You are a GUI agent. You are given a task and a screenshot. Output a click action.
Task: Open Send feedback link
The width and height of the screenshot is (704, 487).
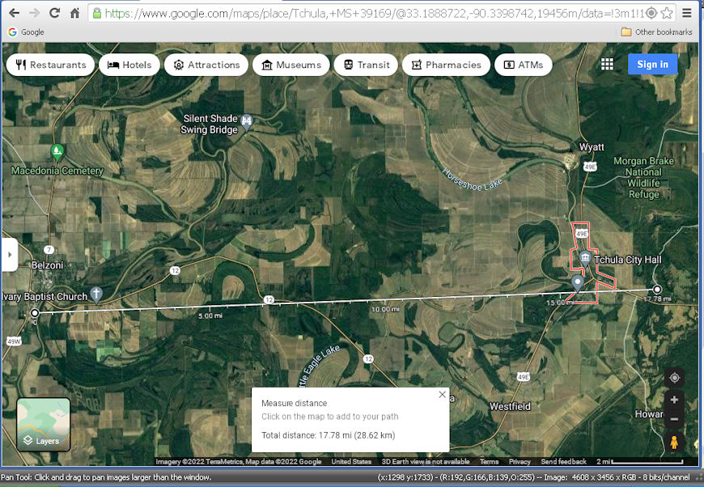point(564,462)
